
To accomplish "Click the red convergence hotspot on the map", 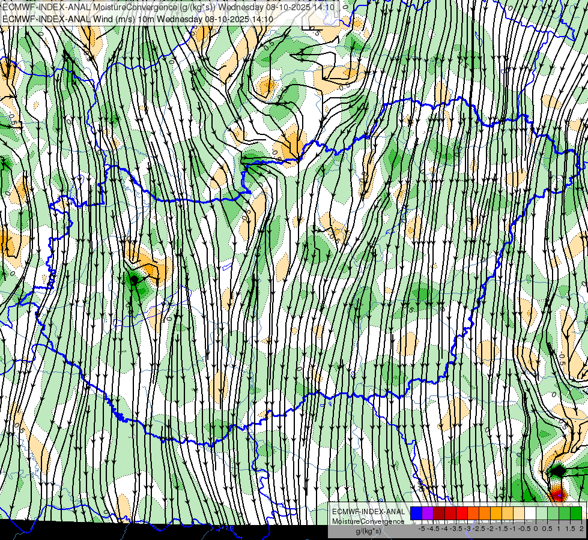I will [558, 494].
